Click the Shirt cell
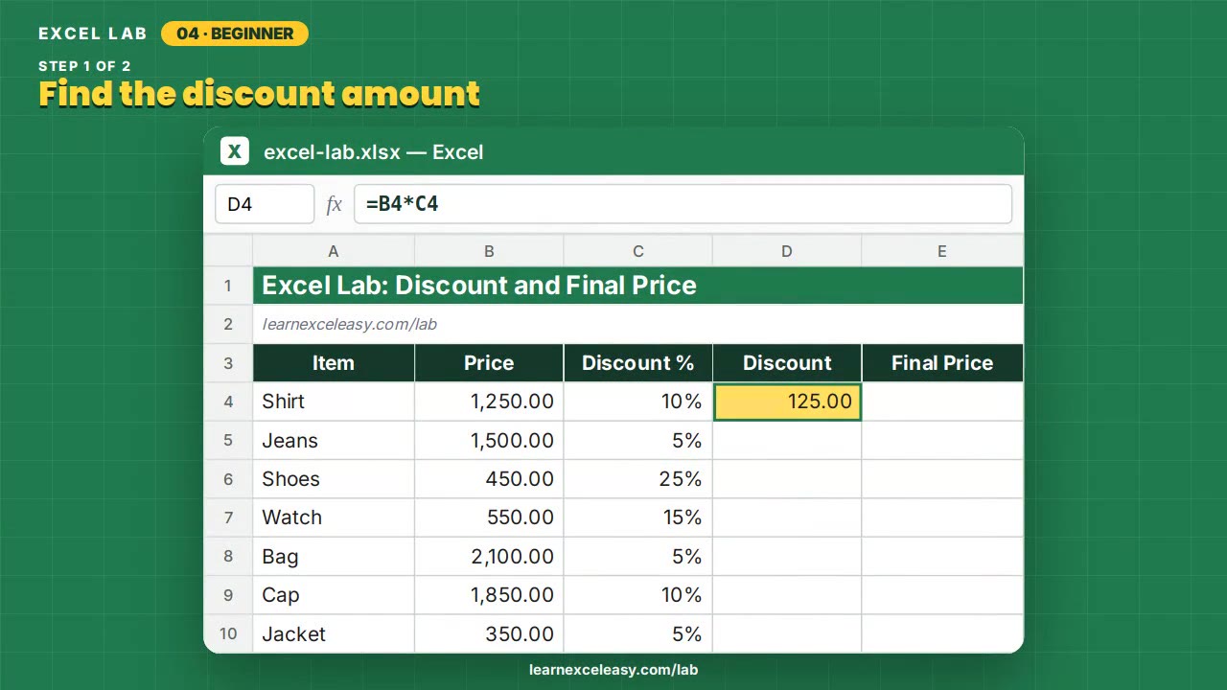Viewport: 1227px width, 690px height. click(334, 402)
